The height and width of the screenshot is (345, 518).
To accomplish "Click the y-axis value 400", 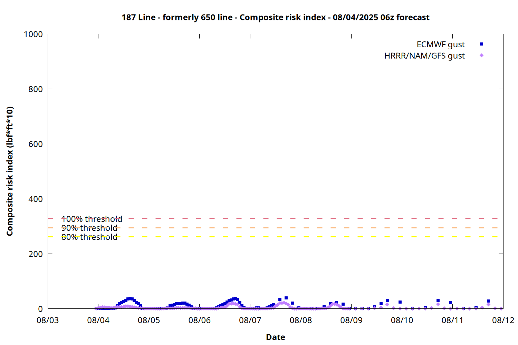I will 36,199.
